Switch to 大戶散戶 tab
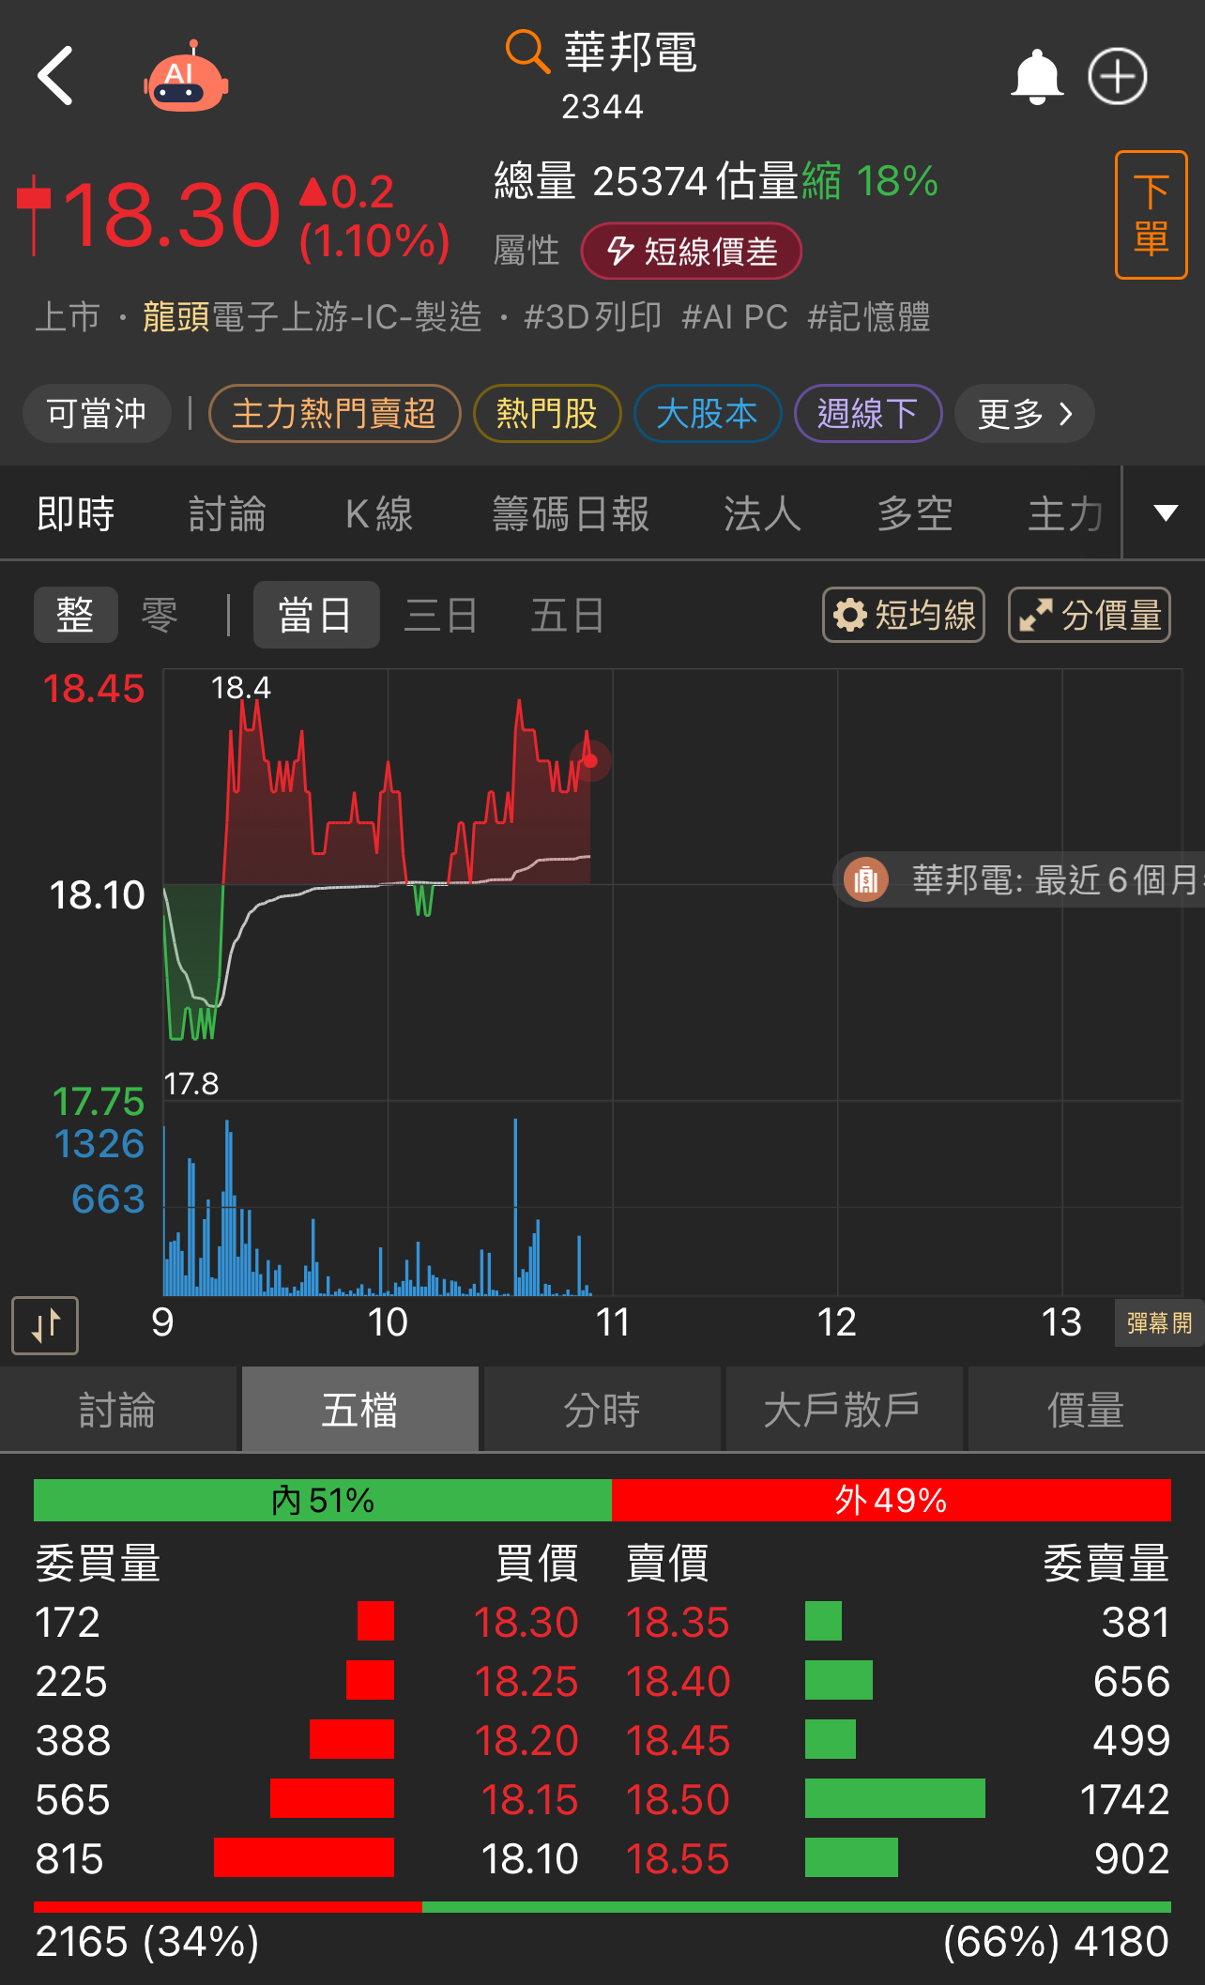The width and height of the screenshot is (1205, 1985). tap(844, 1410)
